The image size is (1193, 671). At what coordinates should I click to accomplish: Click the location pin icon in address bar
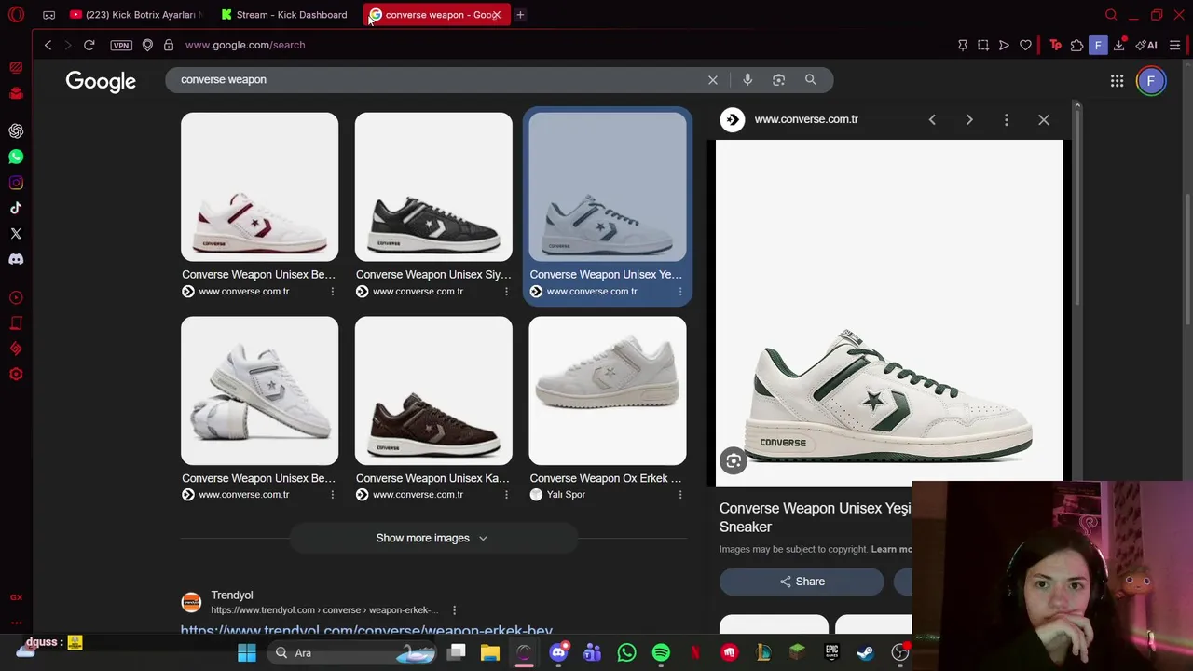pos(147,45)
